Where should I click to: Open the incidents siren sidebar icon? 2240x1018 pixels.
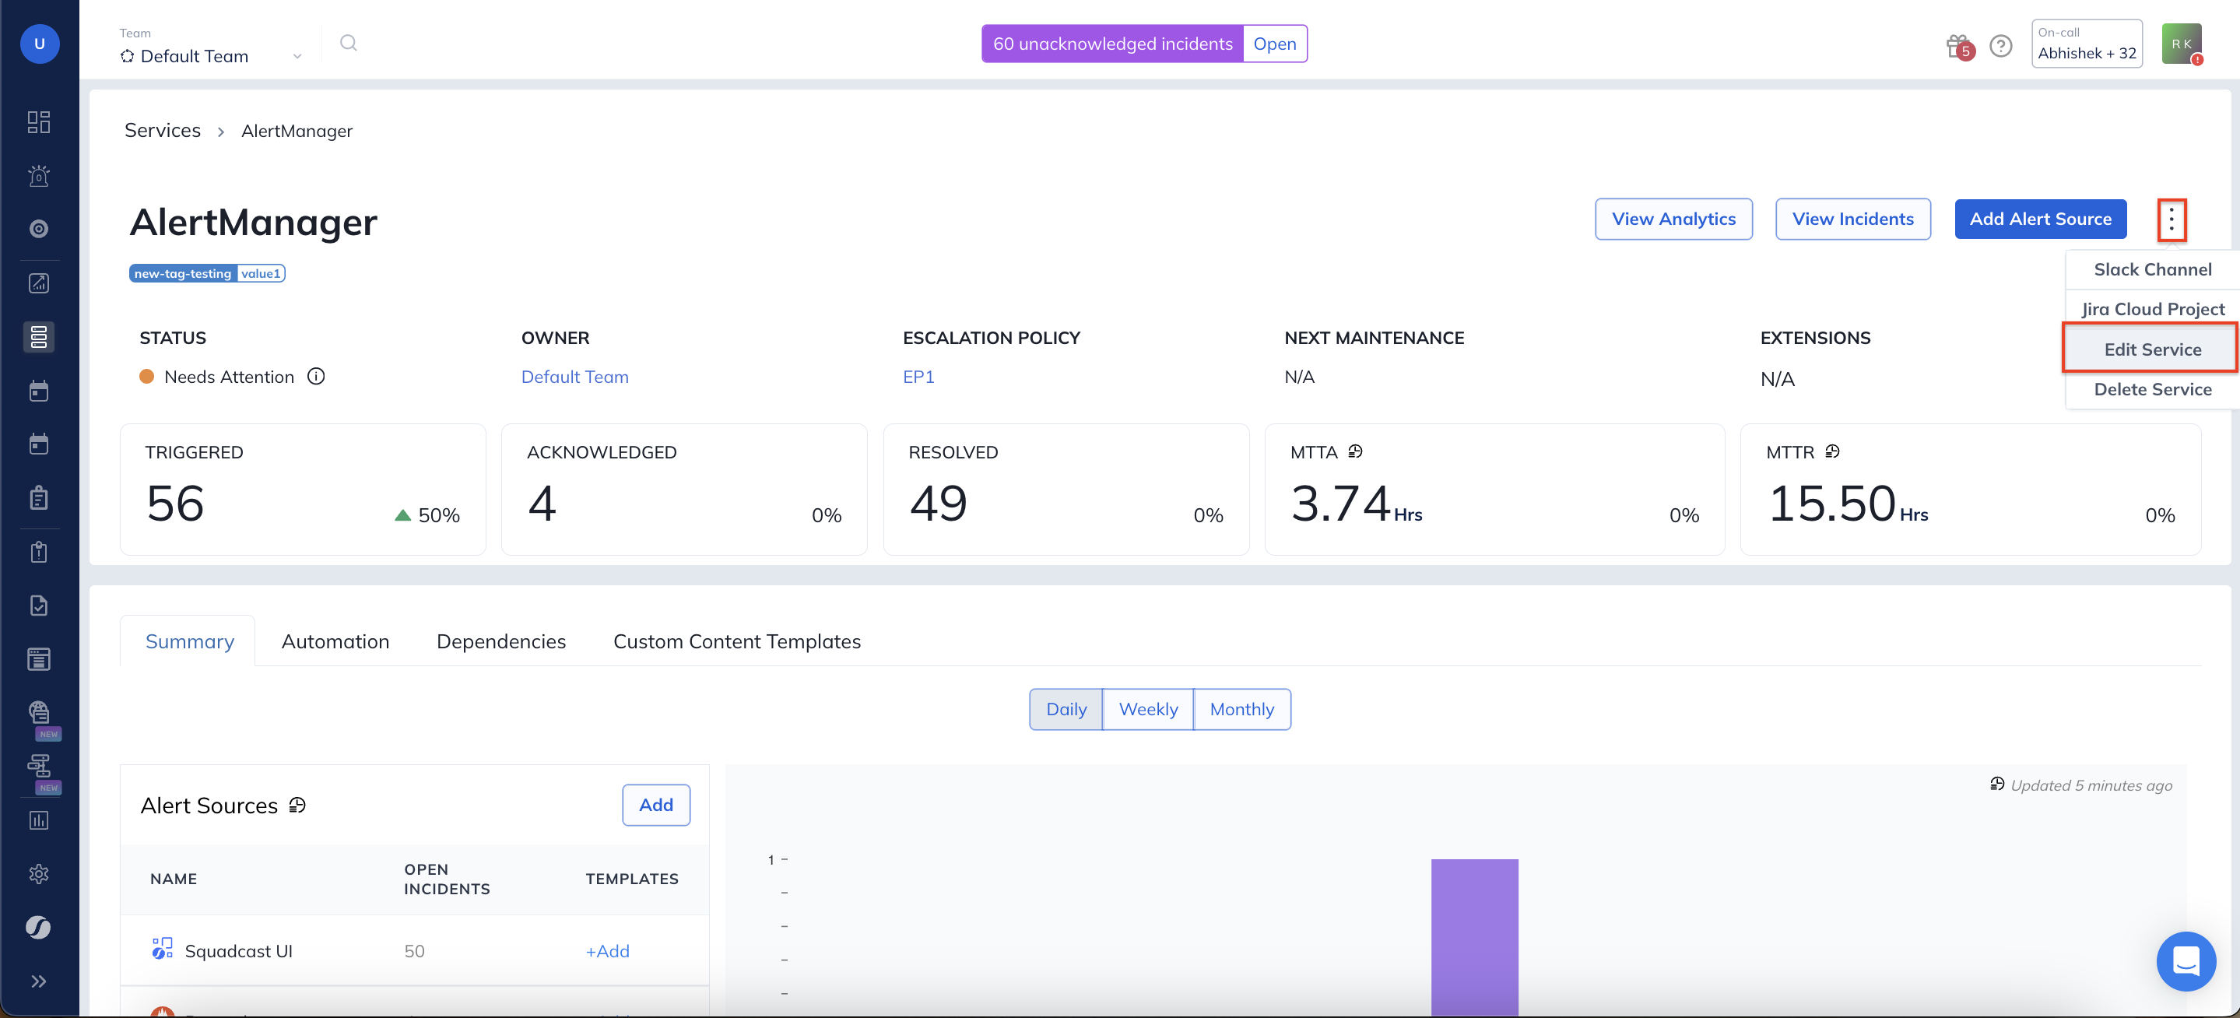39,176
